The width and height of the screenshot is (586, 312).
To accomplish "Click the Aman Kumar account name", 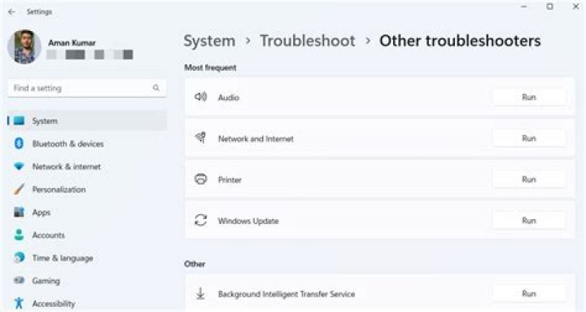I will (x=72, y=42).
